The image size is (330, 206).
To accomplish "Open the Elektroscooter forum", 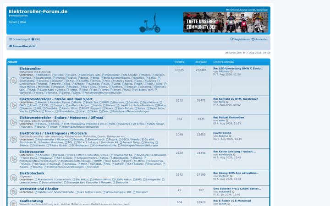I will 32,152.
